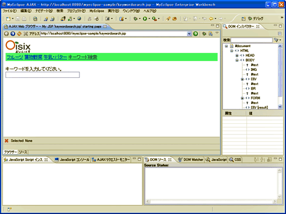Click the page inspect icon in browser toolbar
Viewport: 286px width, 214px height.
[x=211, y=34]
